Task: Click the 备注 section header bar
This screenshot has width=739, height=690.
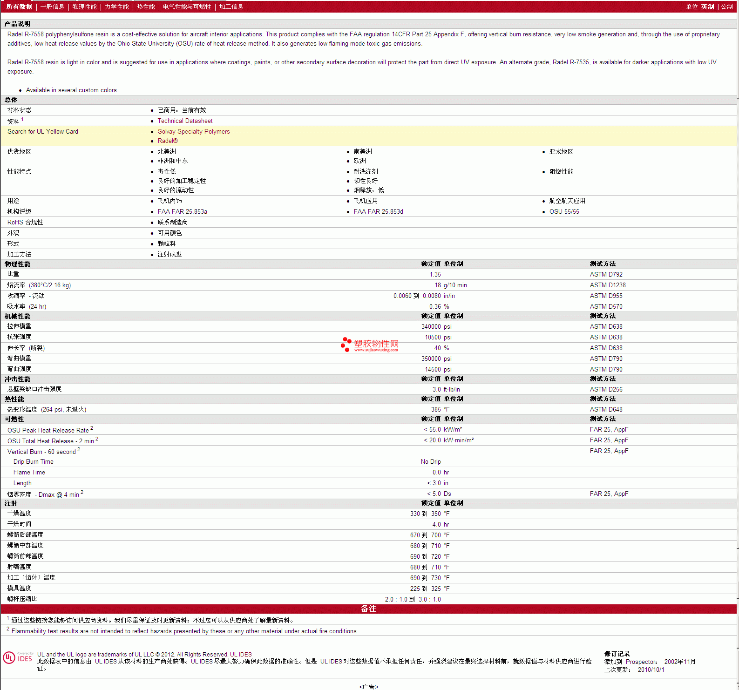Action: point(368,609)
